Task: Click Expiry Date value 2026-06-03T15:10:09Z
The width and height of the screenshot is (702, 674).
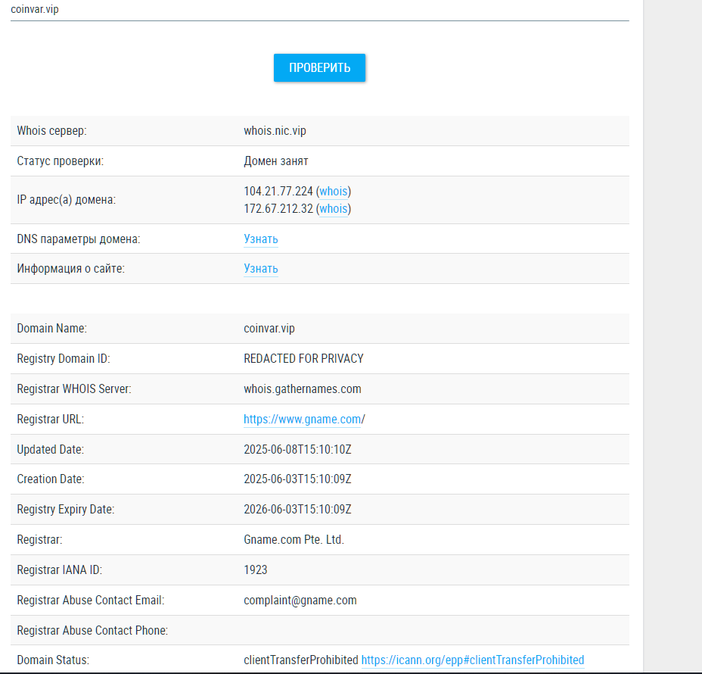Action: [297, 510]
